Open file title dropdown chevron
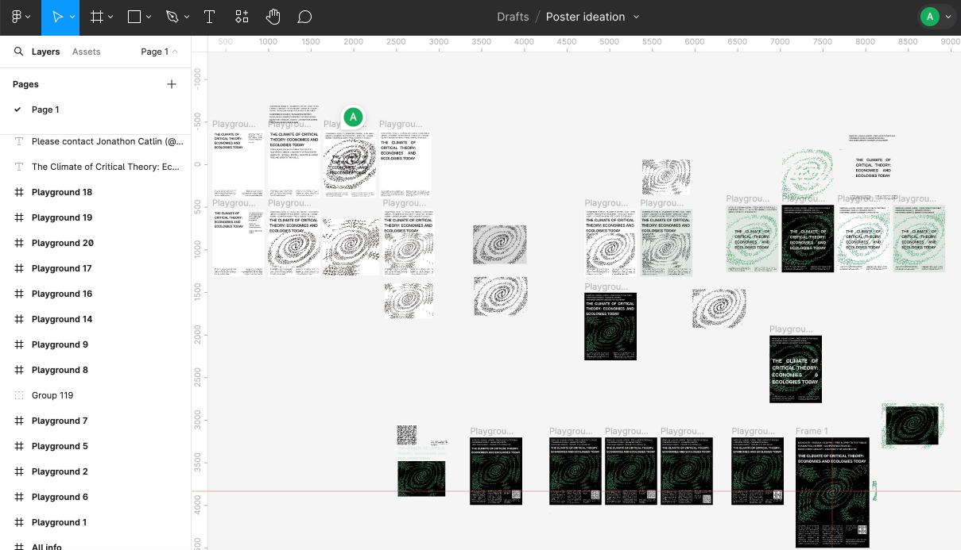The height and width of the screenshot is (550, 961). [637, 17]
